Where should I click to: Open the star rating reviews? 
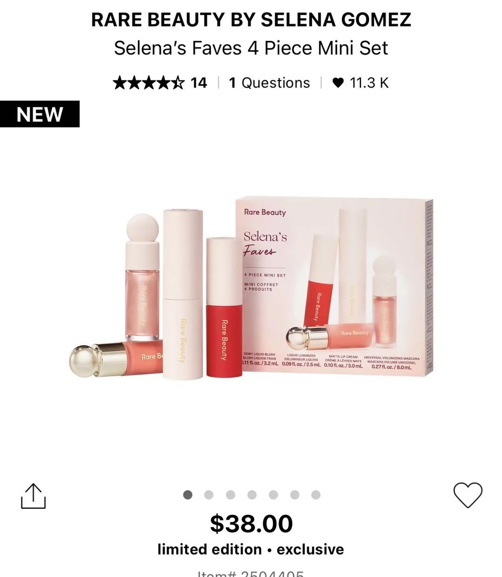149,83
